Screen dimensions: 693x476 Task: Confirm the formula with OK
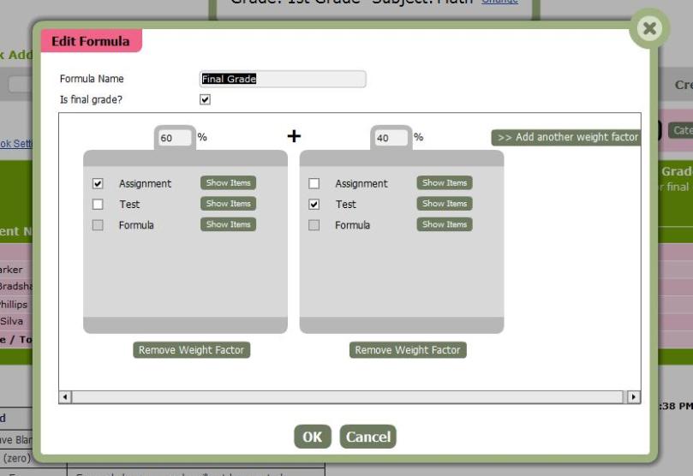[313, 437]
